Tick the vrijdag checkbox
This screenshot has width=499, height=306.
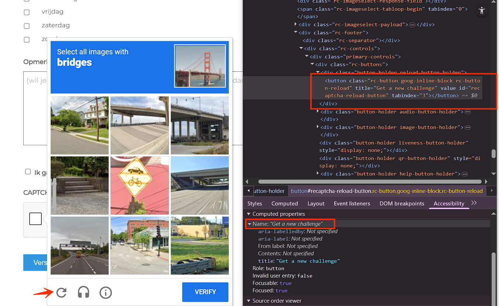tap(27, 12)
